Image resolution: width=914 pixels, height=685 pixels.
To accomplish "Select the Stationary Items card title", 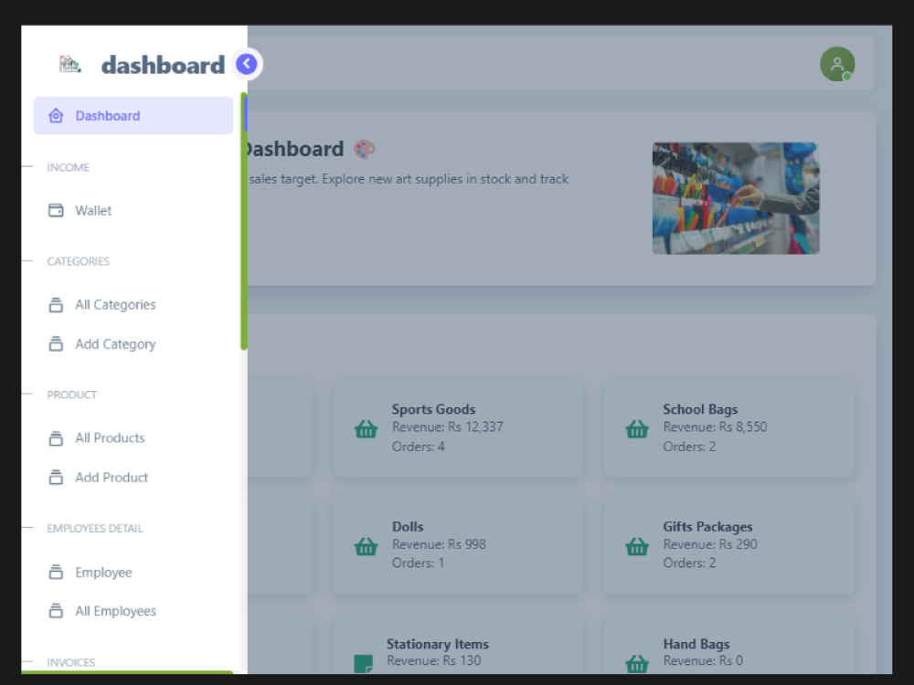I will pyautogui.click(x=438, y=644).
